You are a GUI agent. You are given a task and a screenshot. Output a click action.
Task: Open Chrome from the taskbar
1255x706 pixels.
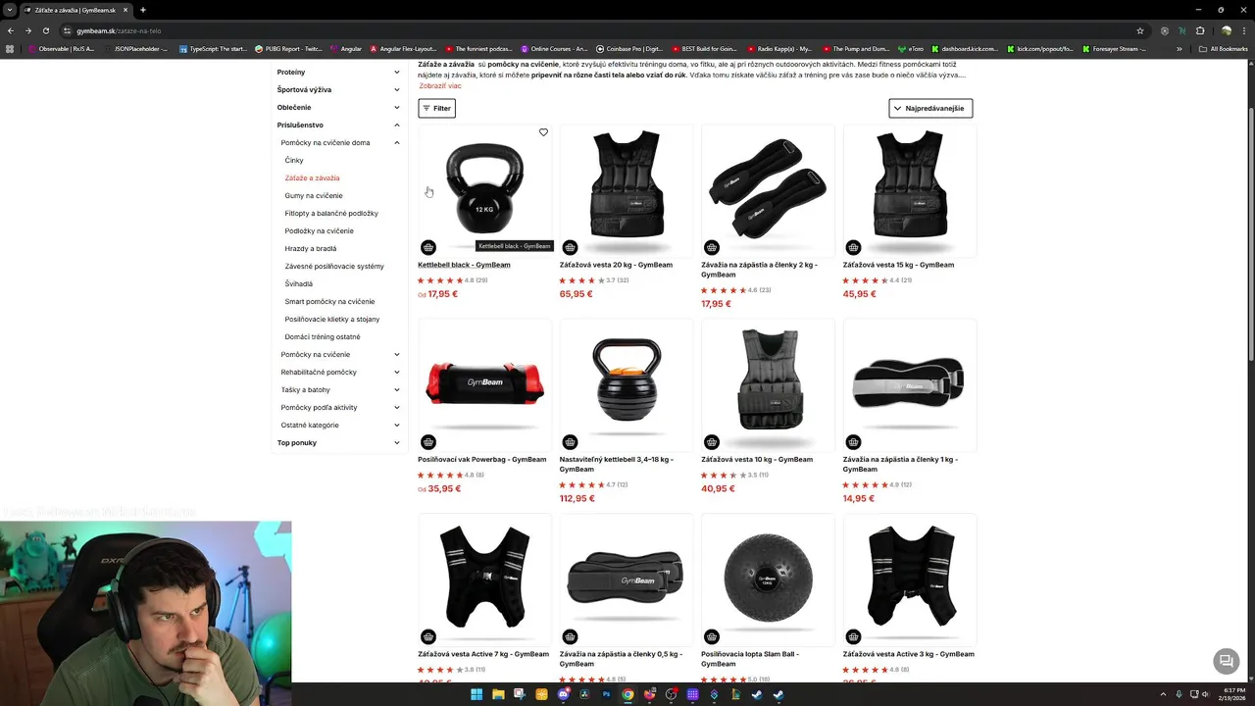click(627, 694)
